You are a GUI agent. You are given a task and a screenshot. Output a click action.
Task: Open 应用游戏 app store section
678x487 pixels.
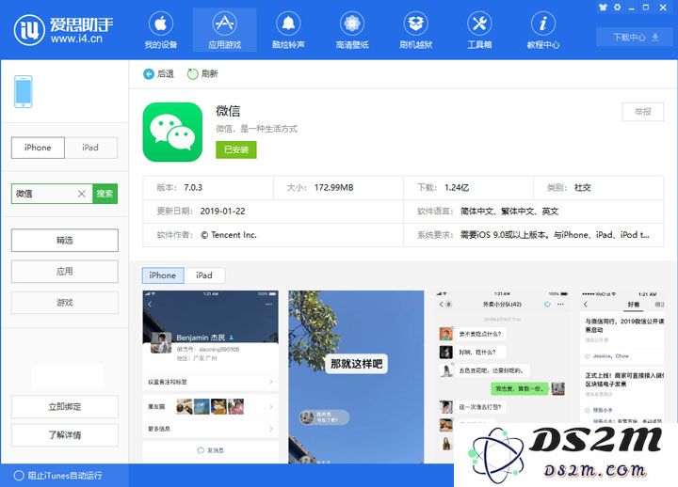point(224,30)
